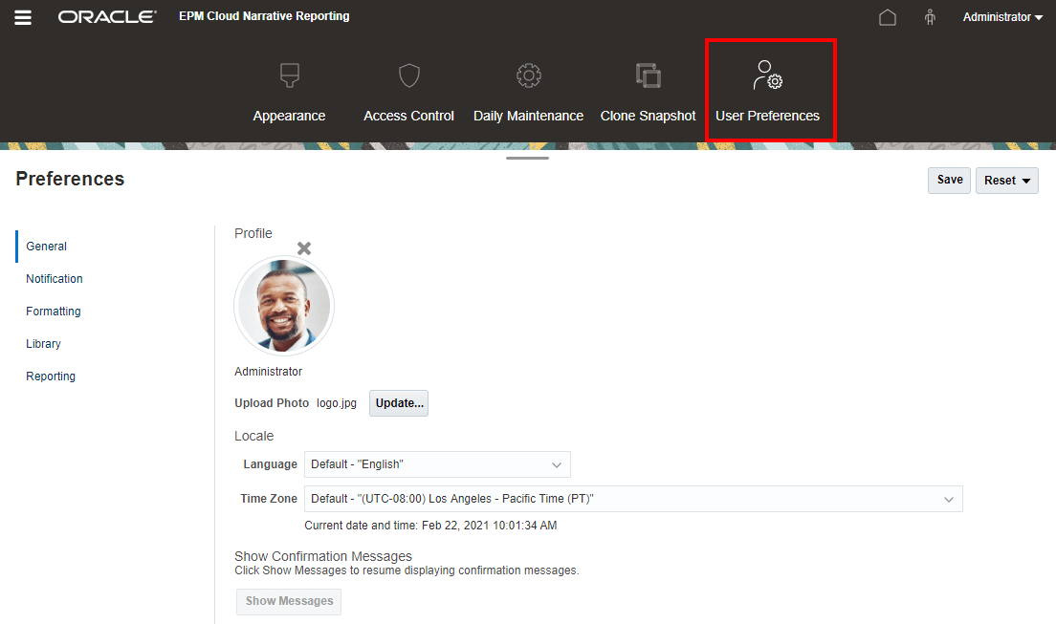Image resolution: width=1056 pixels, height=624 pixels.
Task: Click the Access Control label
Action: [x=408, y=116]
